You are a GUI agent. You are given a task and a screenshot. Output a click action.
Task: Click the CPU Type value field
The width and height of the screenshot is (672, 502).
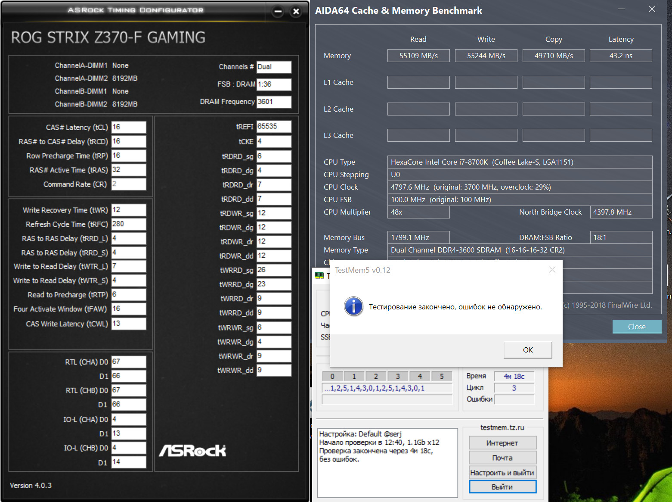[520, 162]
